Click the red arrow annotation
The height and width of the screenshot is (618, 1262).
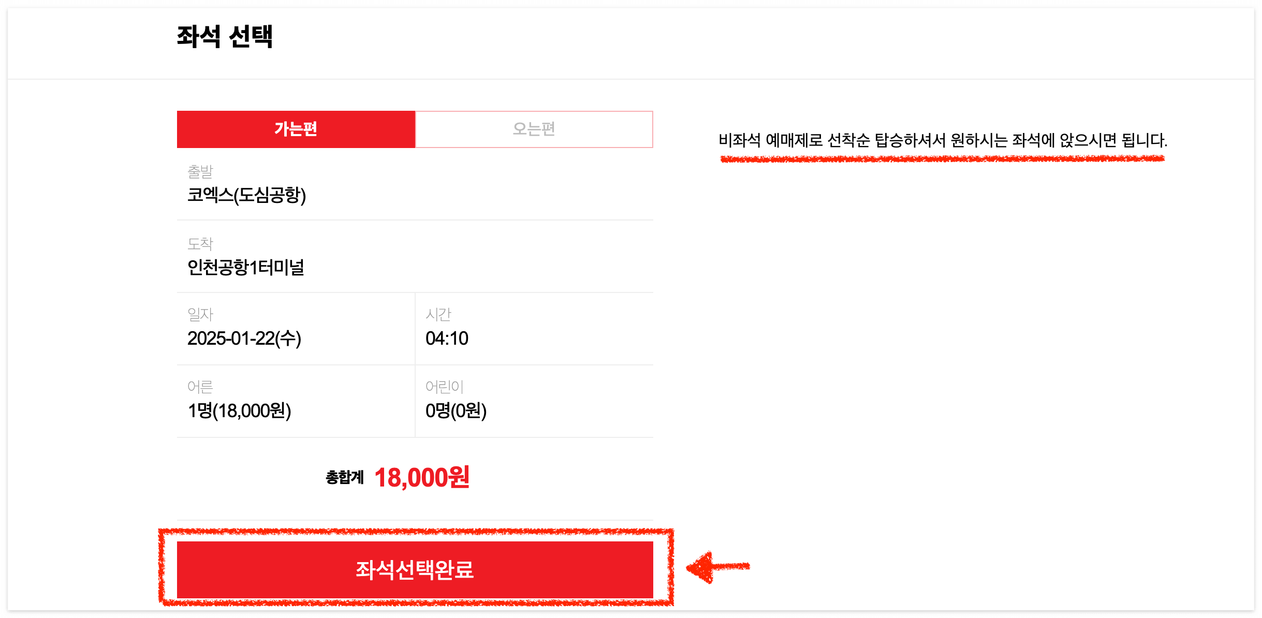coord(725,569)
